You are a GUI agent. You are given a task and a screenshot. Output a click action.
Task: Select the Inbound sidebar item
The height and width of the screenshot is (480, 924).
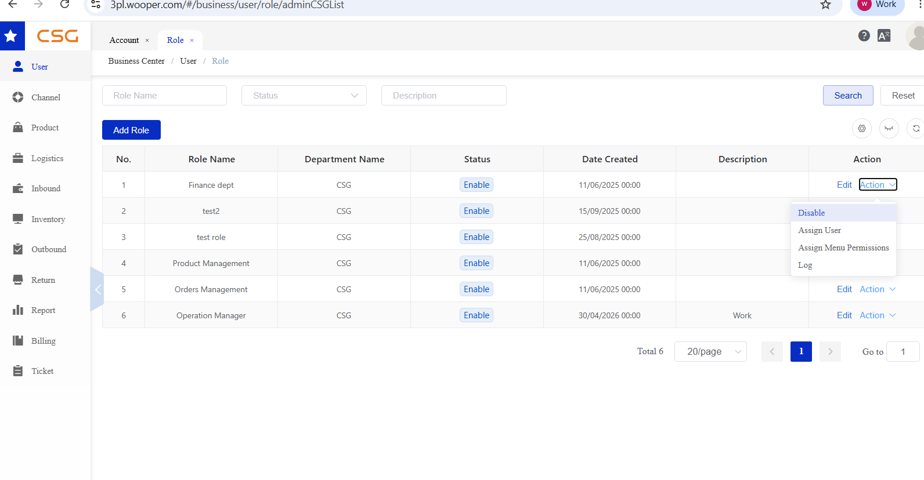45,188
